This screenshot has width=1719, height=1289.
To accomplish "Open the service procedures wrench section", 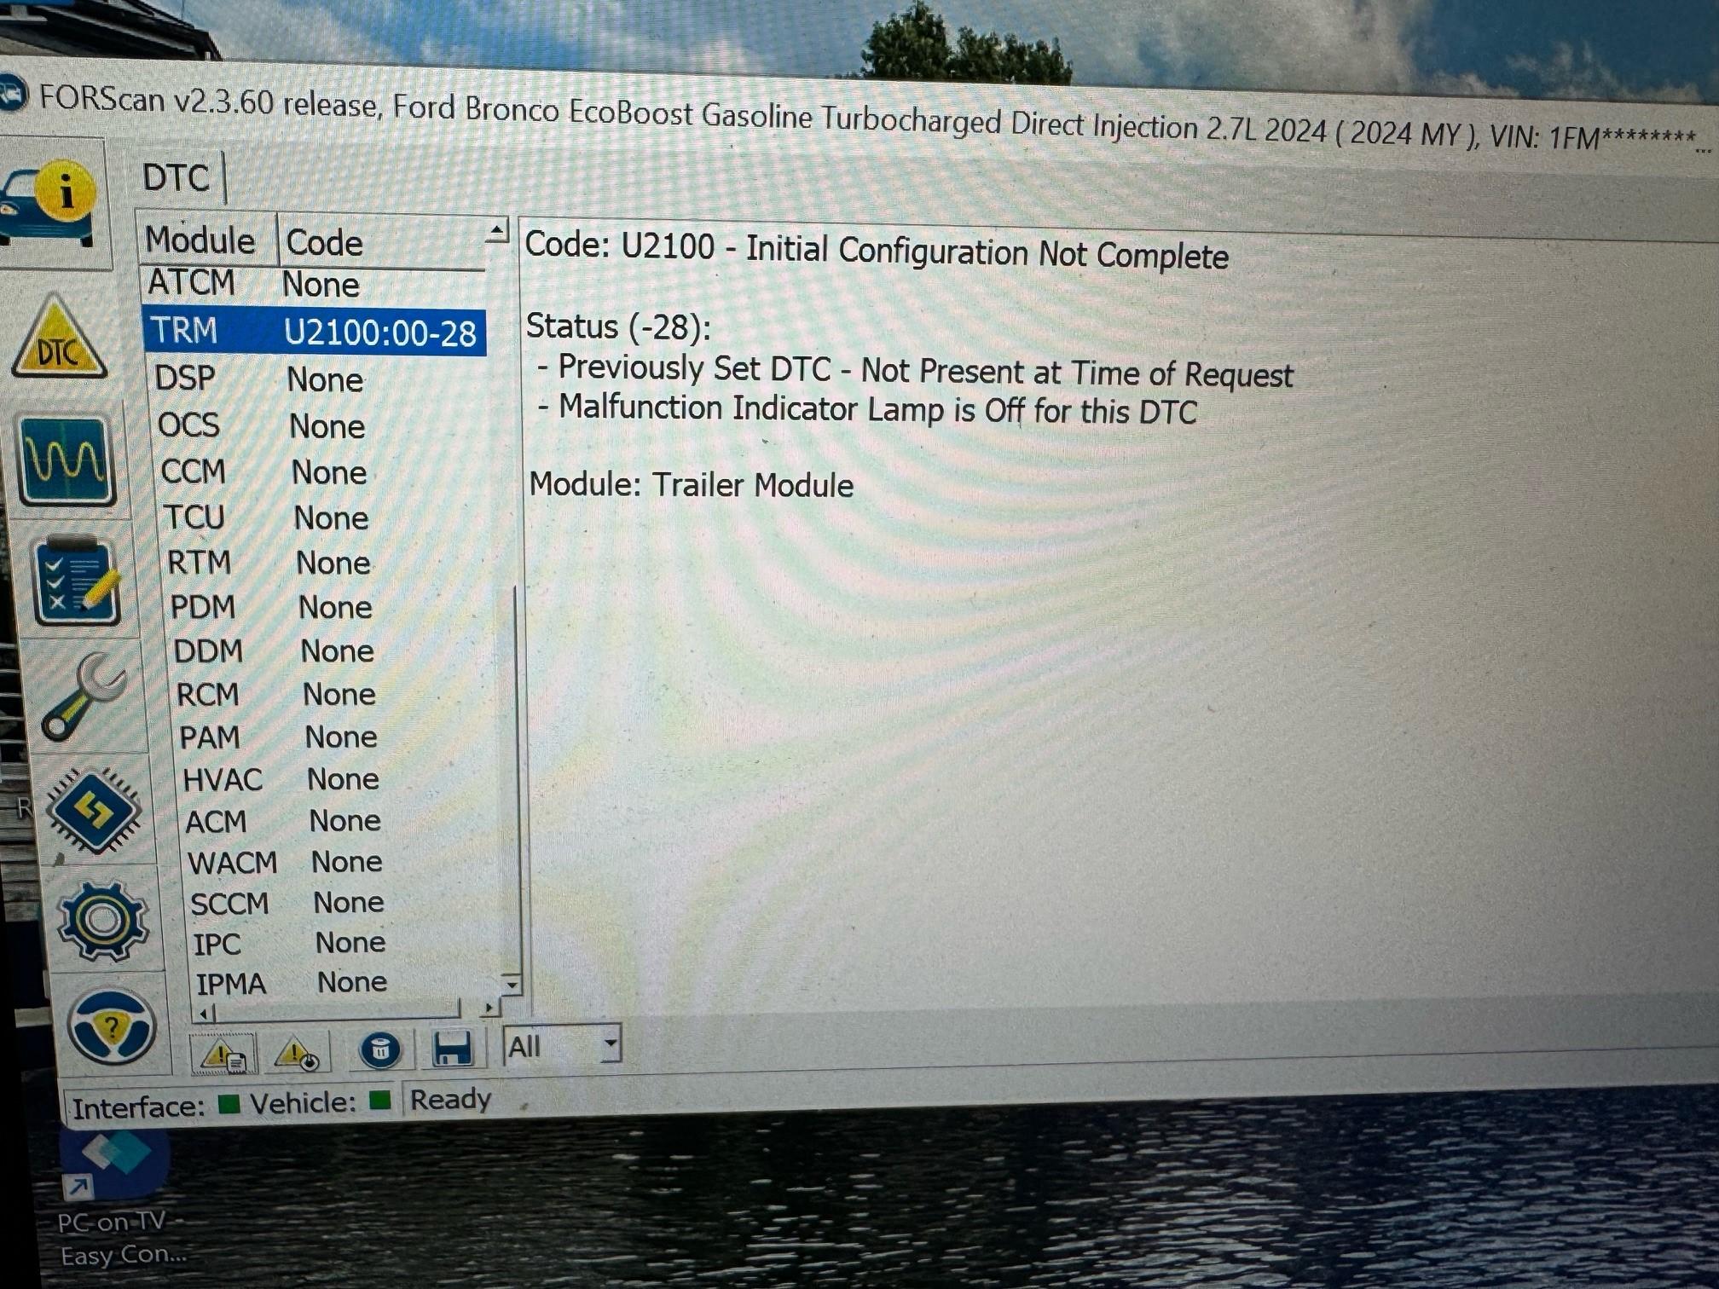I will click(84, 696).
